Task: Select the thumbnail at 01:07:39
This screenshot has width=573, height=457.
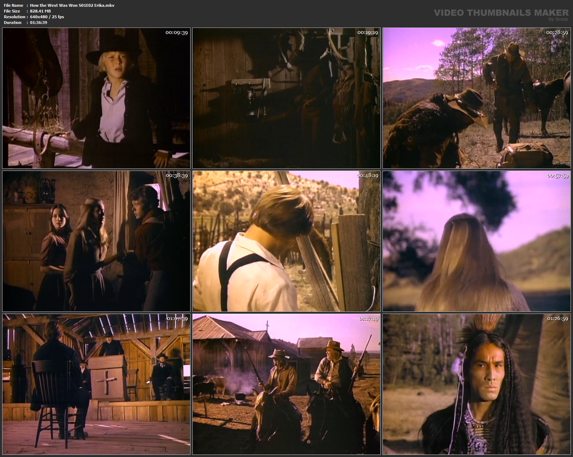Action: point(96,384)
